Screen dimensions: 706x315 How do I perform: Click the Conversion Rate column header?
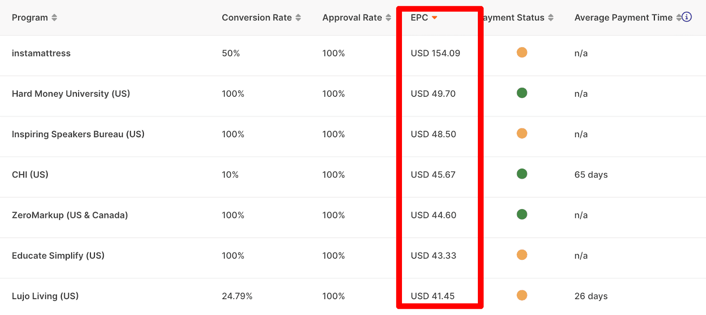257,18
